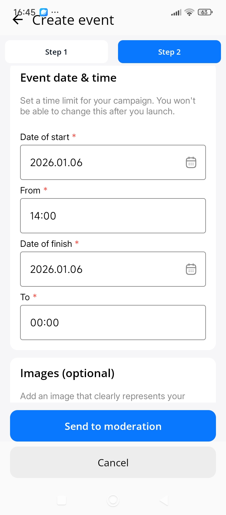Screen dimensions: 226x515
Task: Open calendar picker for Date of start
Action: coord(191,162)
